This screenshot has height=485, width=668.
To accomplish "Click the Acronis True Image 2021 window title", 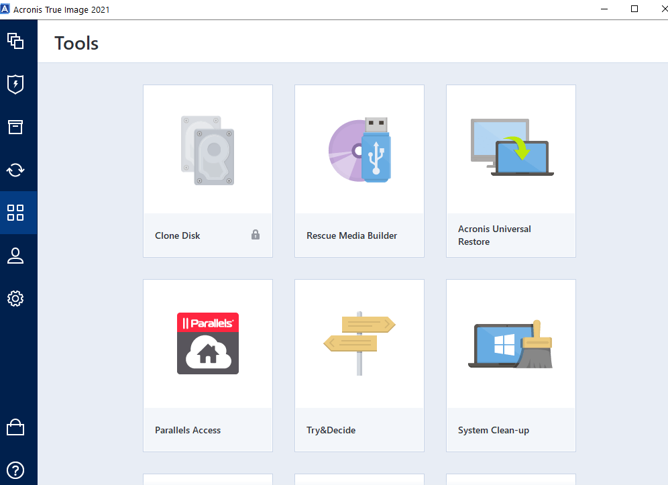I will 61,9.
